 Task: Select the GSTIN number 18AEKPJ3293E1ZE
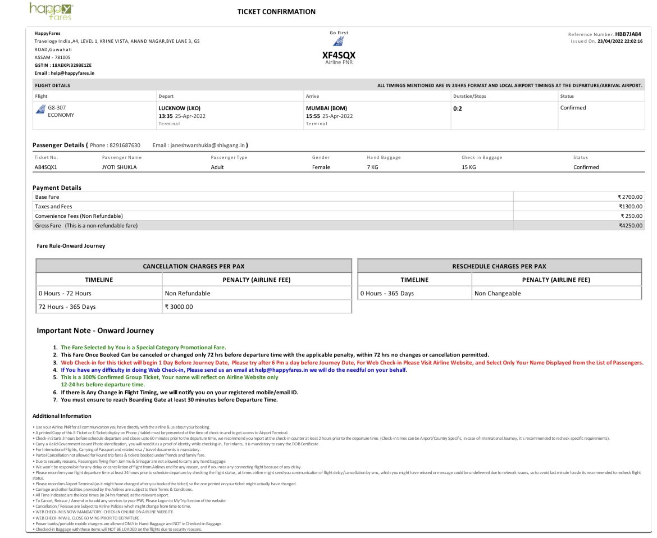[72, 65]
